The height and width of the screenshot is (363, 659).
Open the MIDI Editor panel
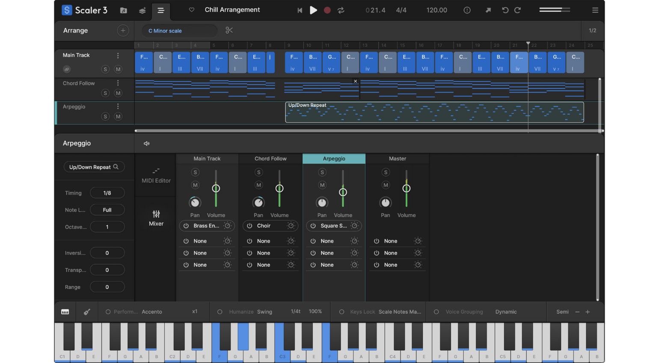[x=156, y=175]
